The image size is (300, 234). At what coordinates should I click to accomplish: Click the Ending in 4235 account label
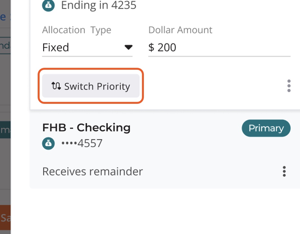point(99,5)
